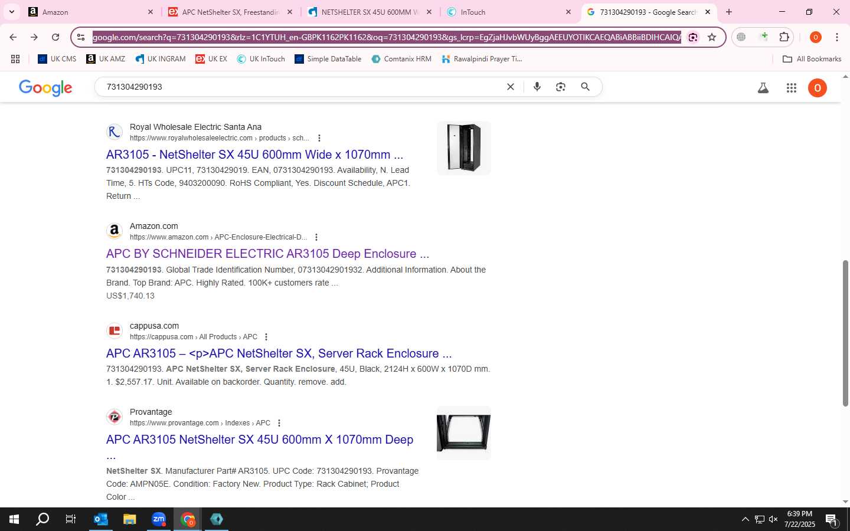Go forward with the forward arrow

pos(34,37)
